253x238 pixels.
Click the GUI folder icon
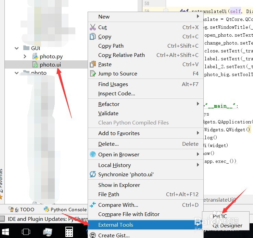coord(26,48)
